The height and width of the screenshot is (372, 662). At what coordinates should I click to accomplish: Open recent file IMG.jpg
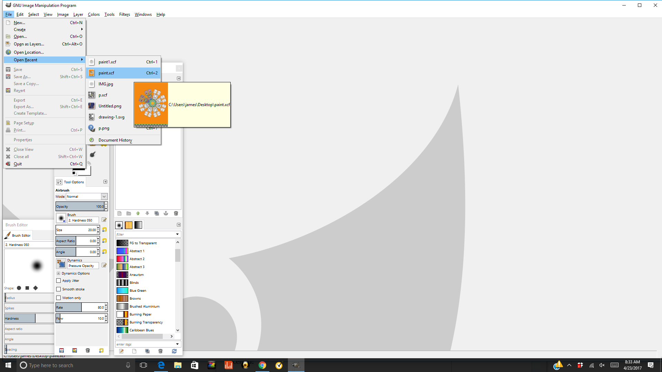pyautogui.click(x=110, y=84)
